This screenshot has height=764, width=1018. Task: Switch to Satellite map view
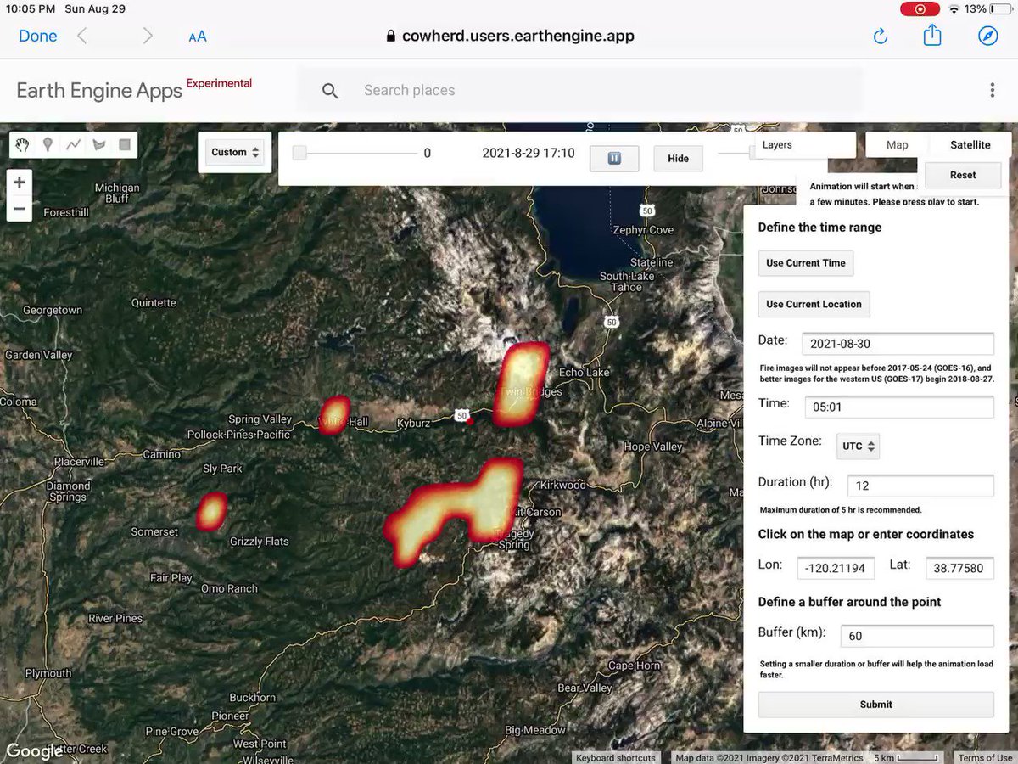point(970,145)
